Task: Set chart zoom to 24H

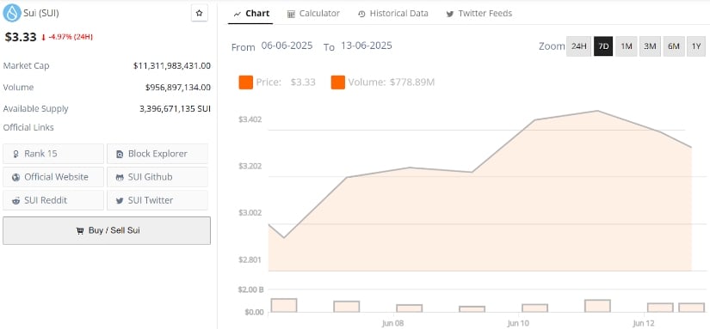Action: coord(578,46)
